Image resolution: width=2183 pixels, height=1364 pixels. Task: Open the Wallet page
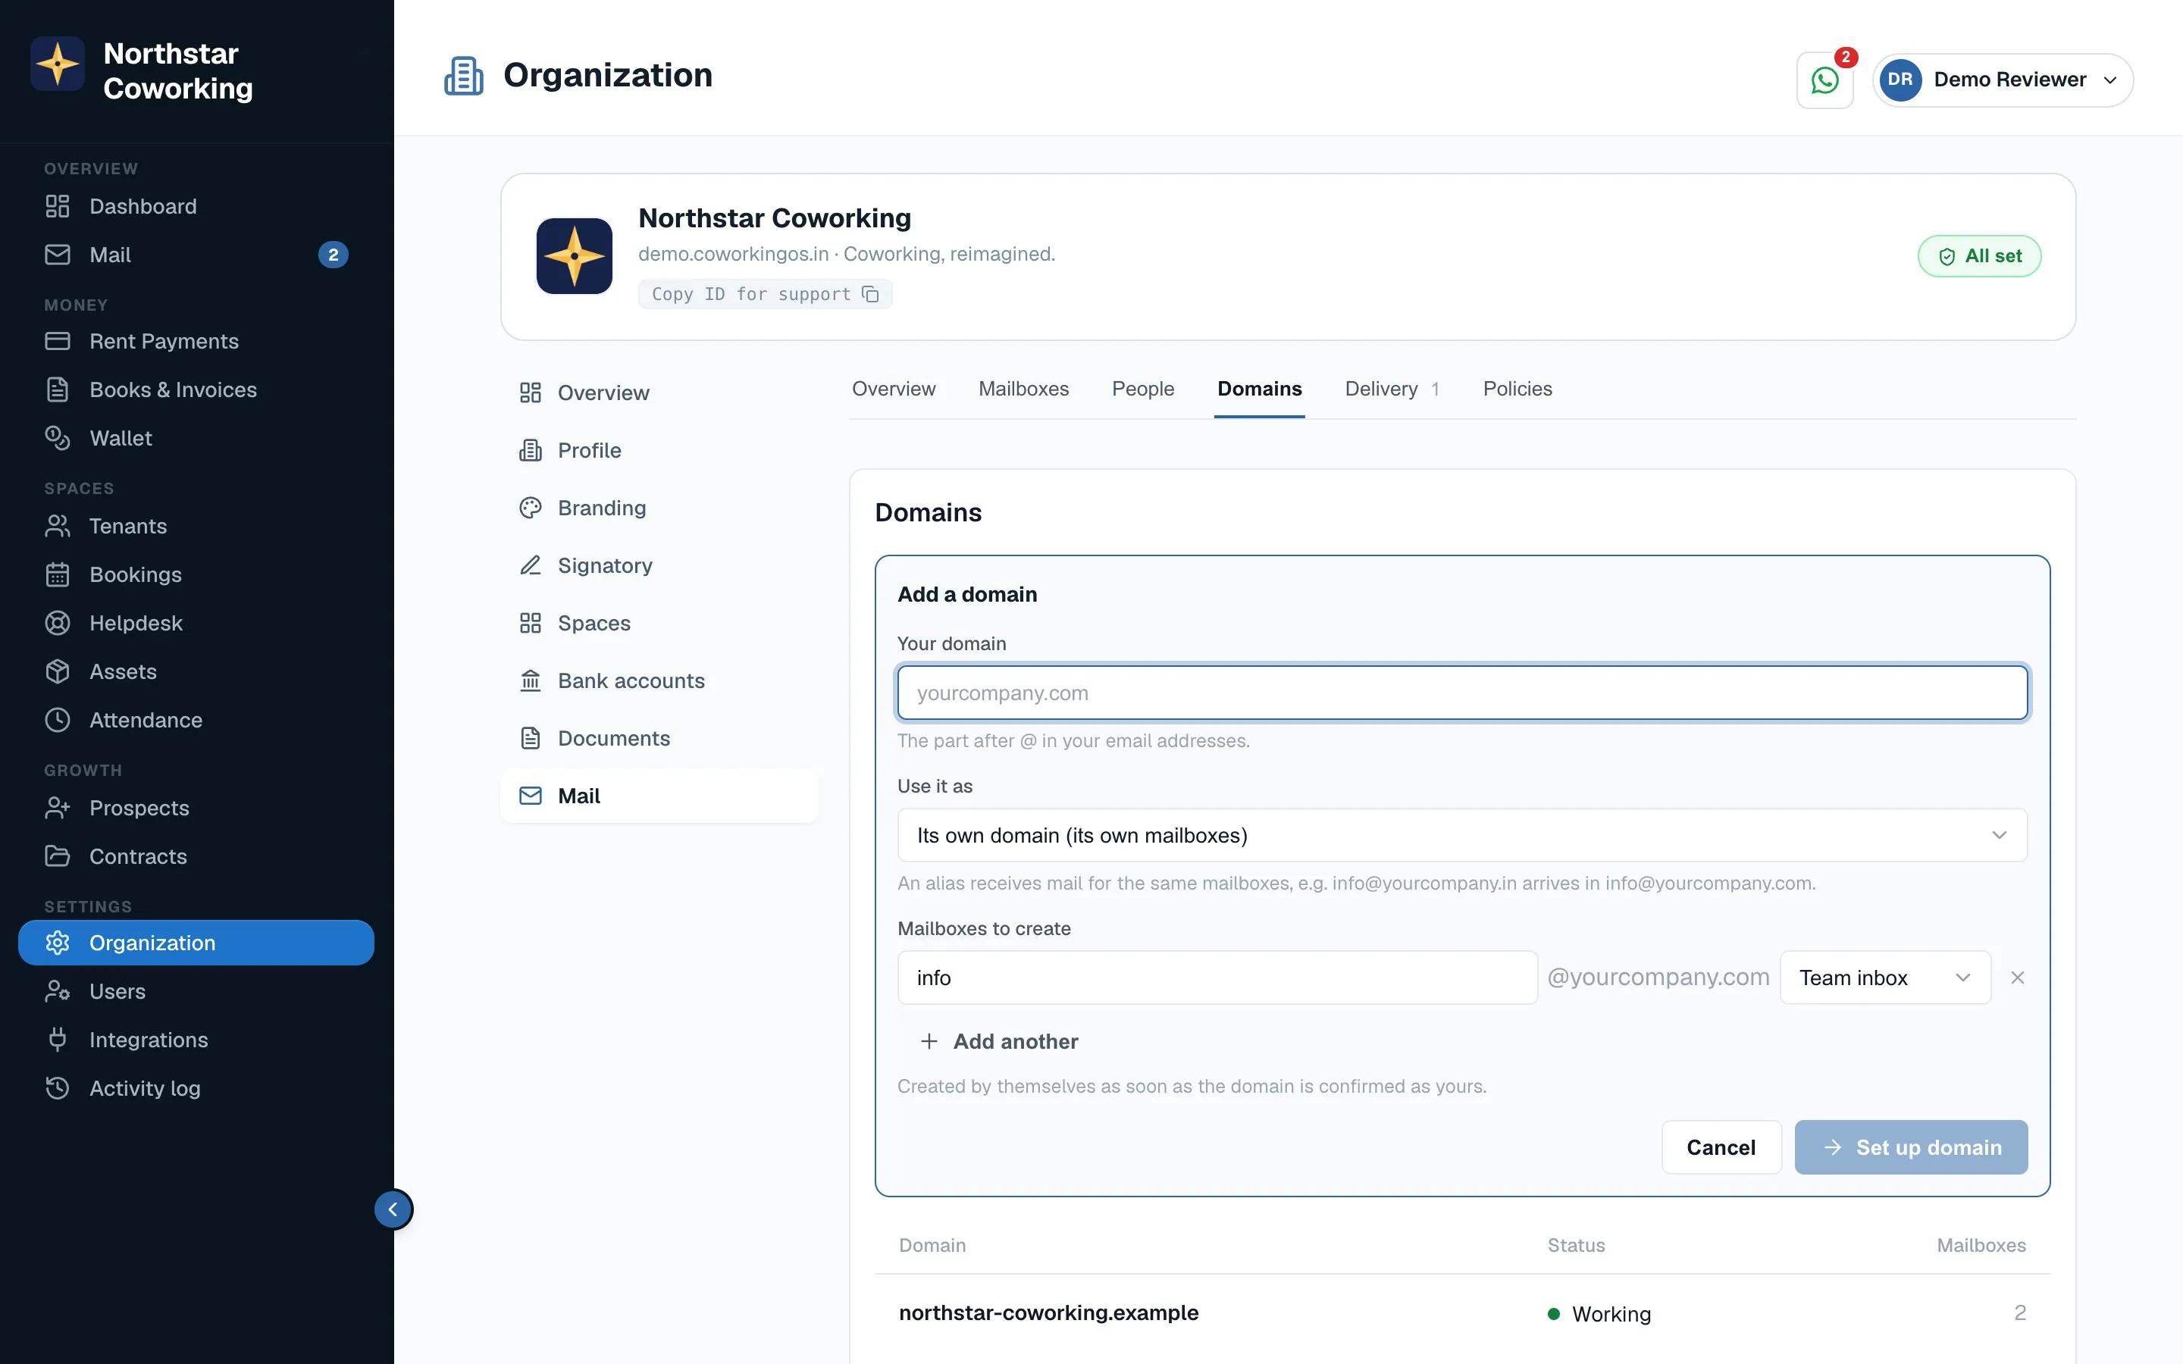click(x=196, y=439)
